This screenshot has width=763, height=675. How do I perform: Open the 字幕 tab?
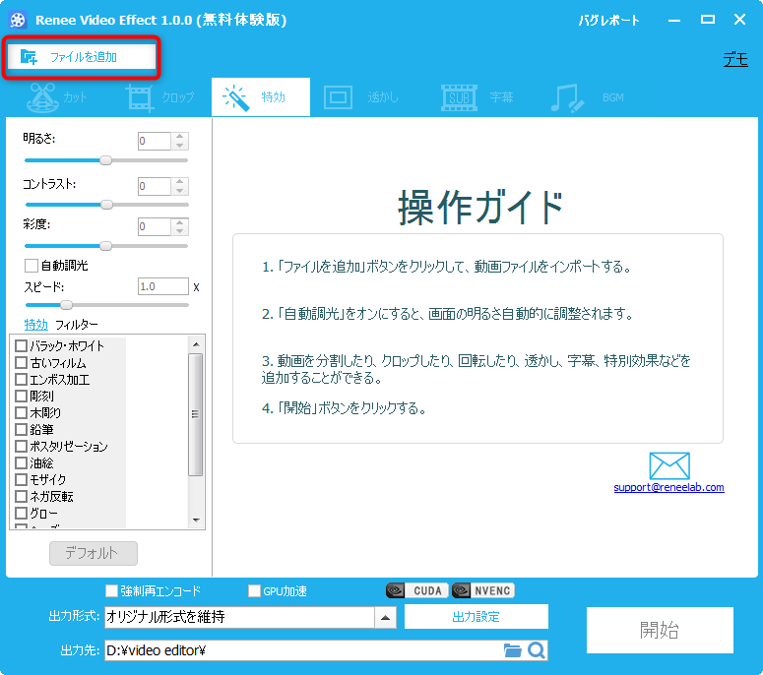[477, 97]
